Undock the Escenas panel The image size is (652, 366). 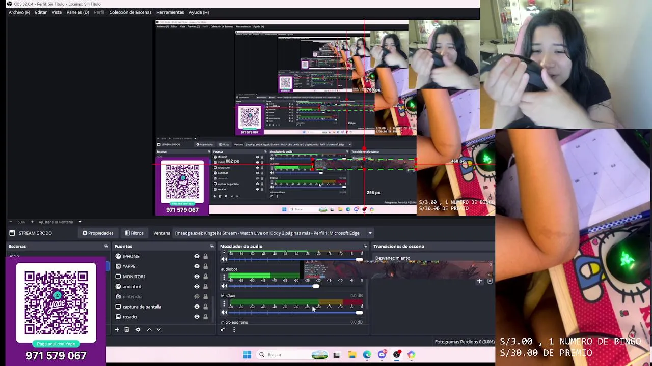click(x=106, y=246)
